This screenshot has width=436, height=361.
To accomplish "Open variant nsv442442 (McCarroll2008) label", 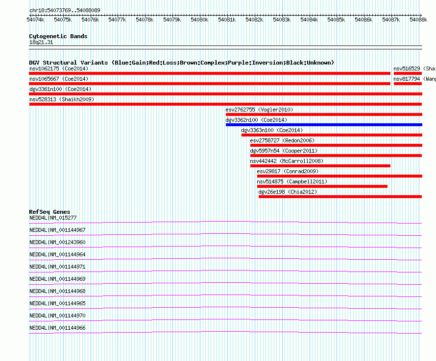I will (287, 161).
